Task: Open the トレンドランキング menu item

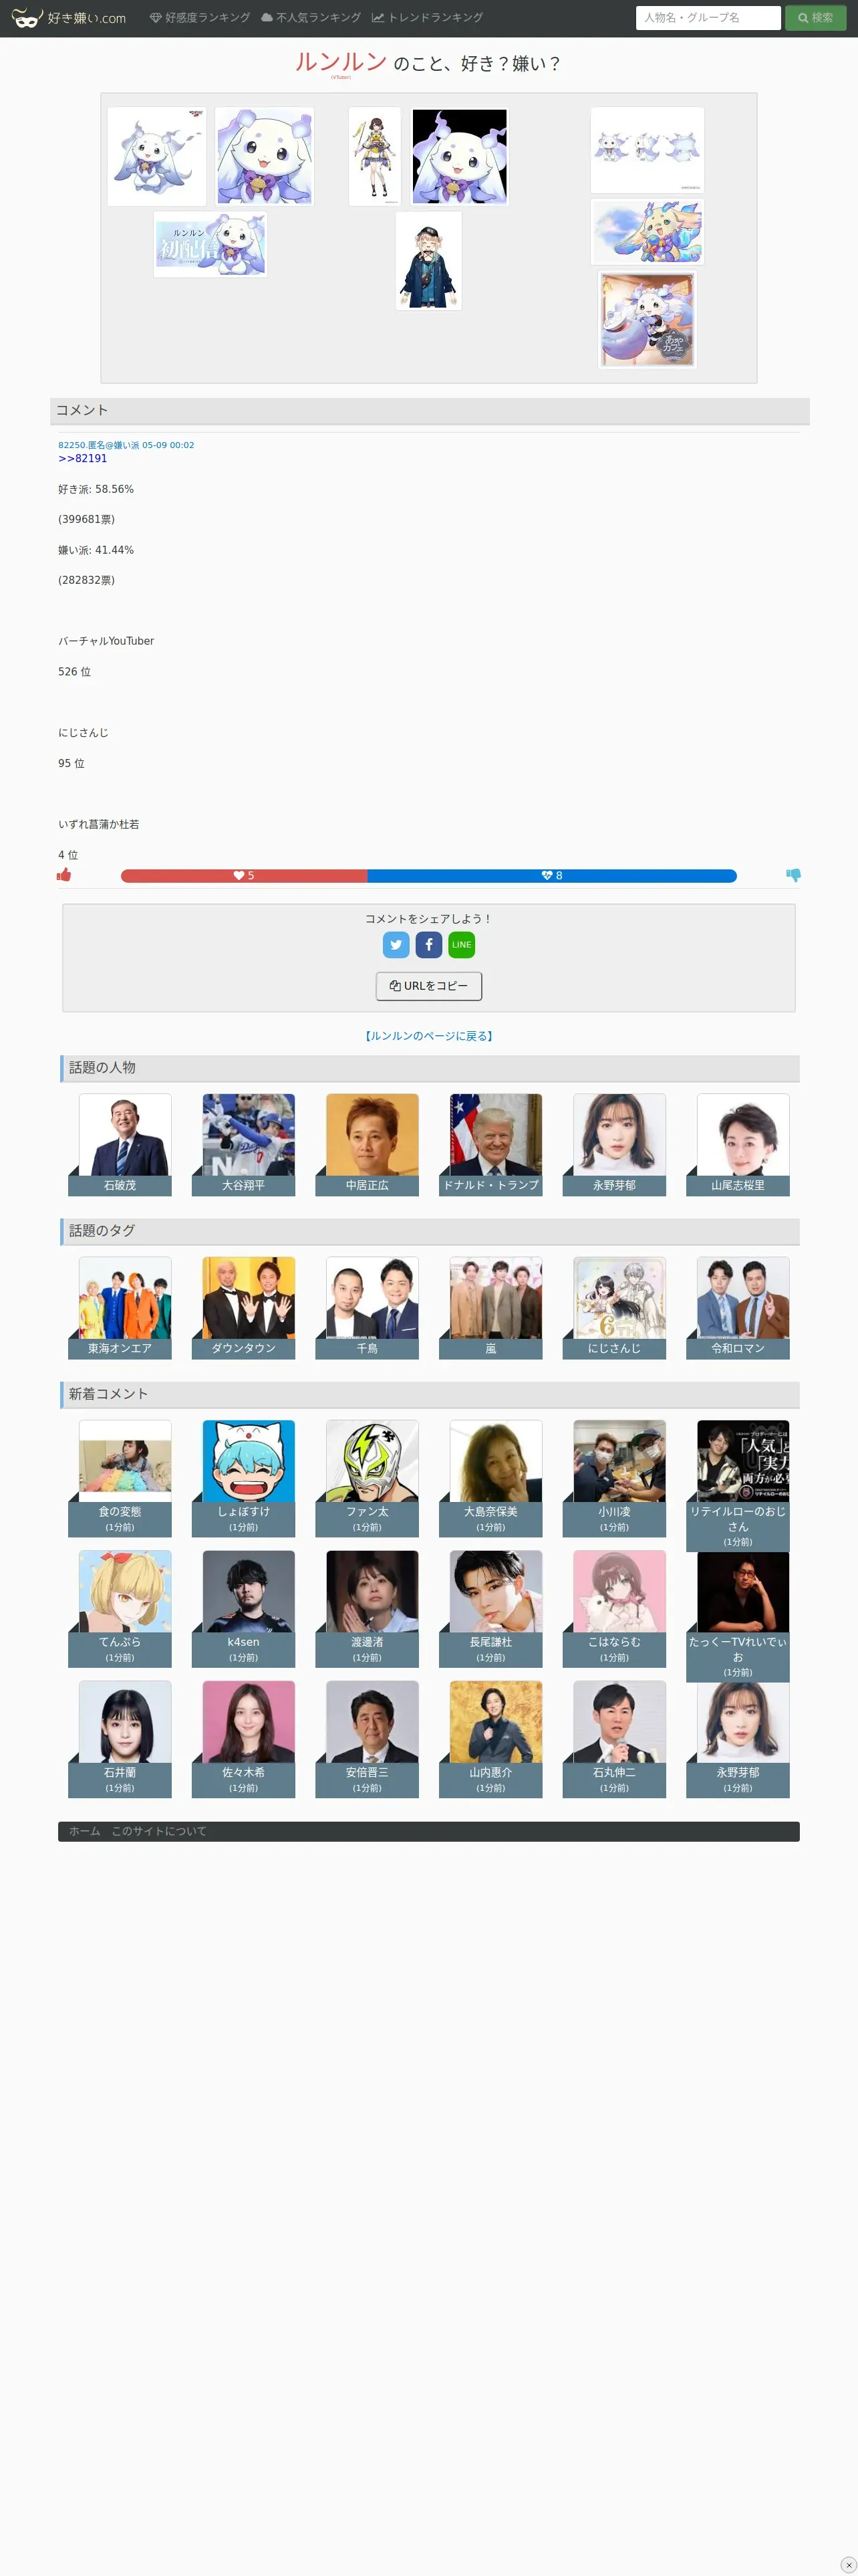Action: pyautogui.click(x=428, y=18)
